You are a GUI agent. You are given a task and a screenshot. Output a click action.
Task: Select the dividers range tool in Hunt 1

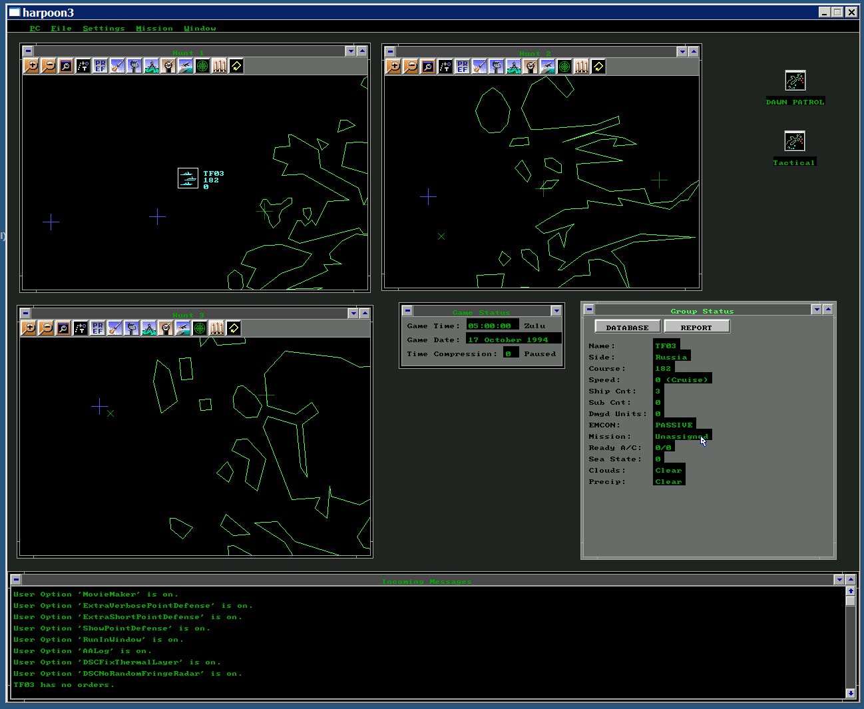[151, 66]
